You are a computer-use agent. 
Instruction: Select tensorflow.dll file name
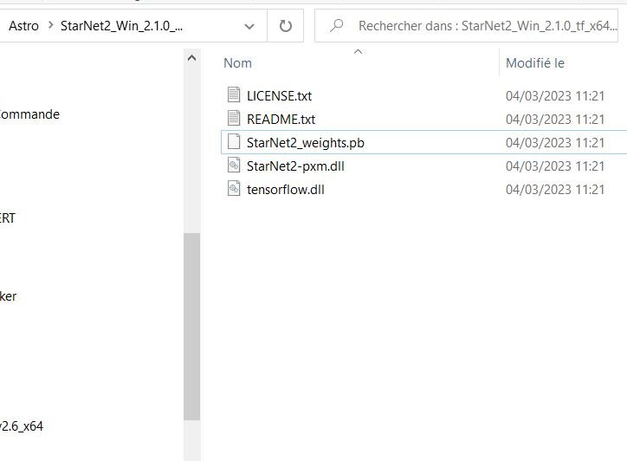[285, 189]
